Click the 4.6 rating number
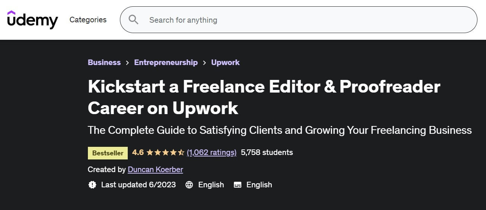Image resolution: width=486 pixels, height=210 pixels. pyautogui.click(x=138, y=152)
